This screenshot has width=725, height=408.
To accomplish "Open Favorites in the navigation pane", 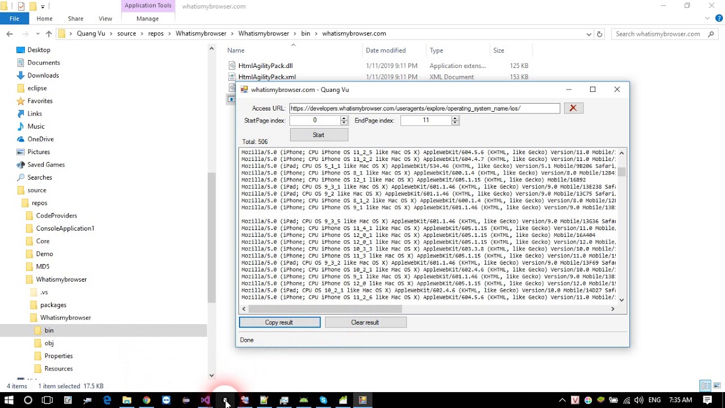I will pos(40,101).
